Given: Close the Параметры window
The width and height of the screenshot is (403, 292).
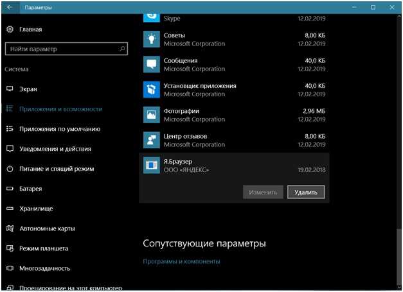Looking at the screenshot, I should tap(392, 8).
